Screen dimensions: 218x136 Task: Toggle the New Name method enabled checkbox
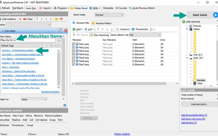(x=60, y=30)
